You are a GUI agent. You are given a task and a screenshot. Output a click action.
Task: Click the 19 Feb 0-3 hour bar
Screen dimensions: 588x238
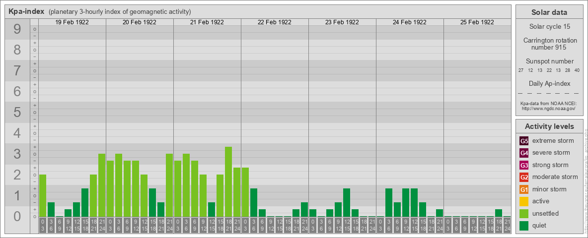click(x=43, y=196)
